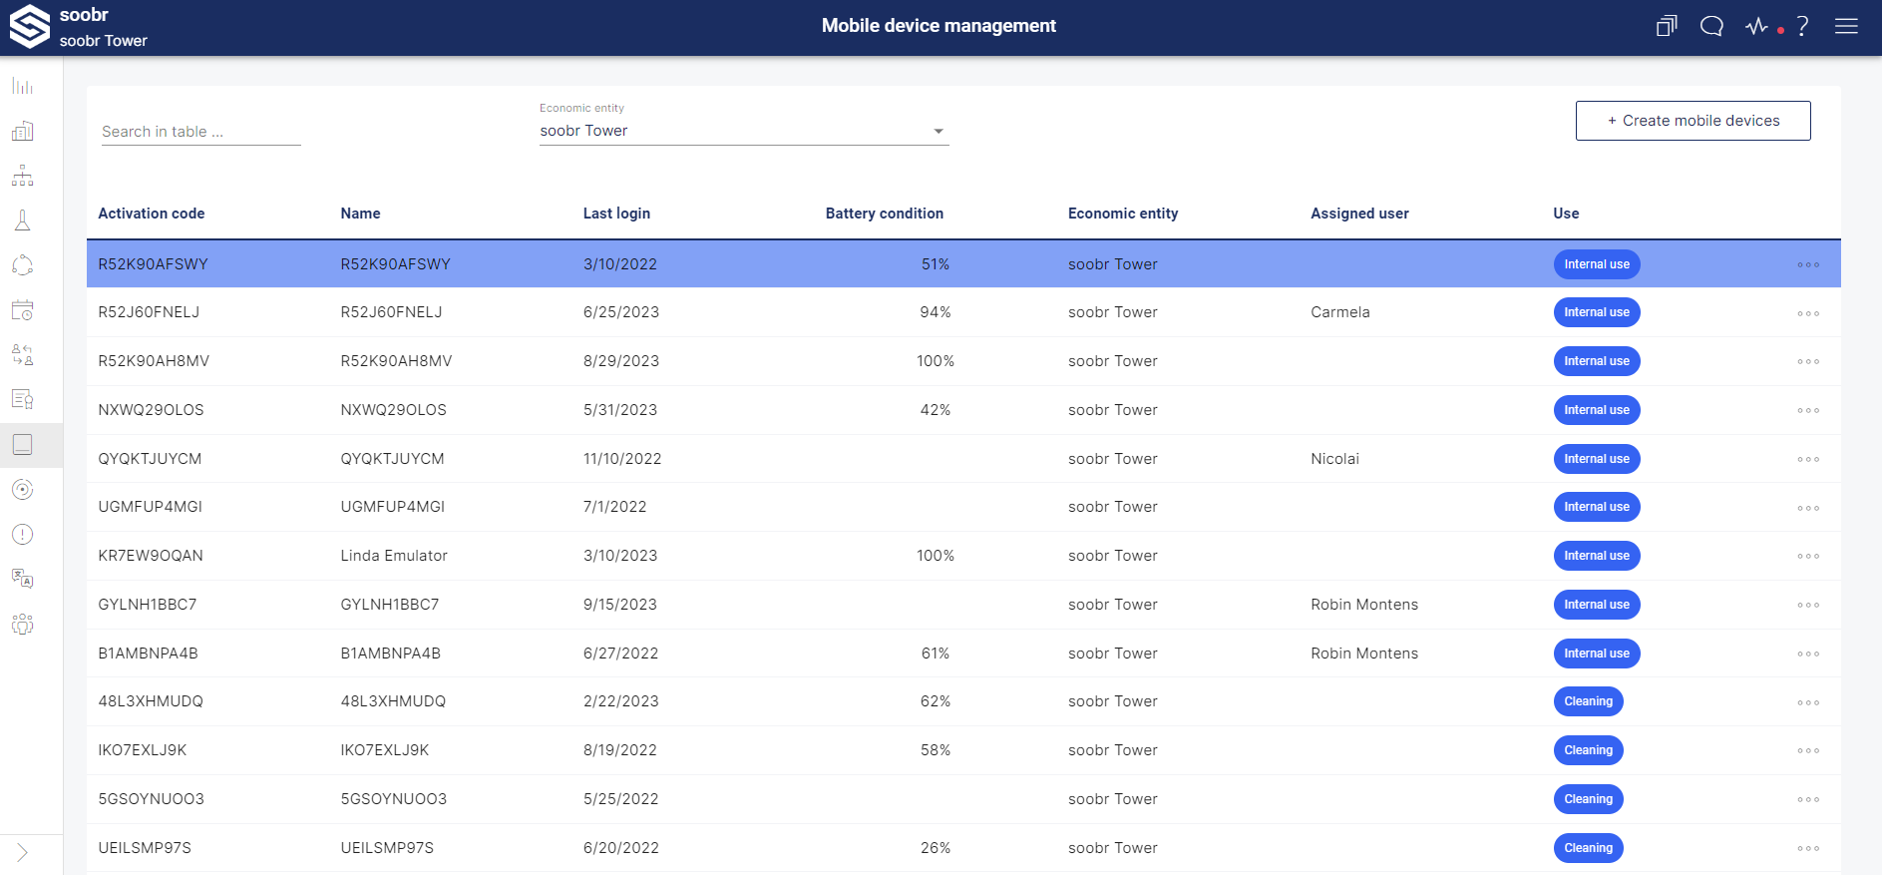Open three-dot menu for R52K90AFSWY row
The height and width of the screenshot is (875, 1882).
point(1808,264)
